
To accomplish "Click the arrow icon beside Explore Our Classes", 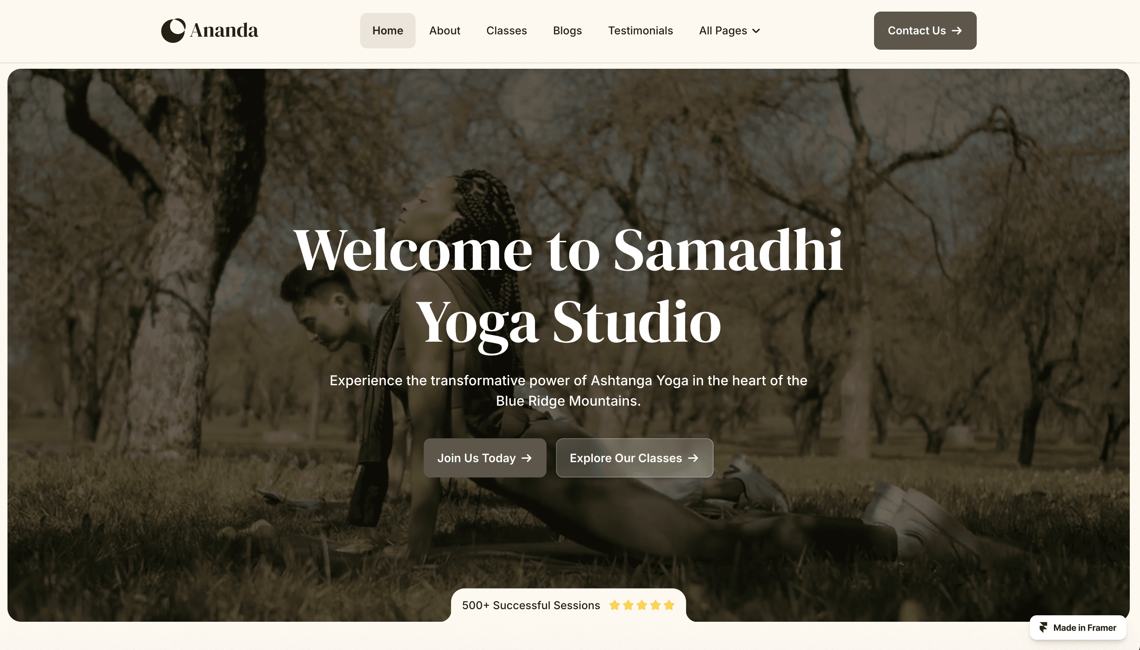I will coord(693,458).
